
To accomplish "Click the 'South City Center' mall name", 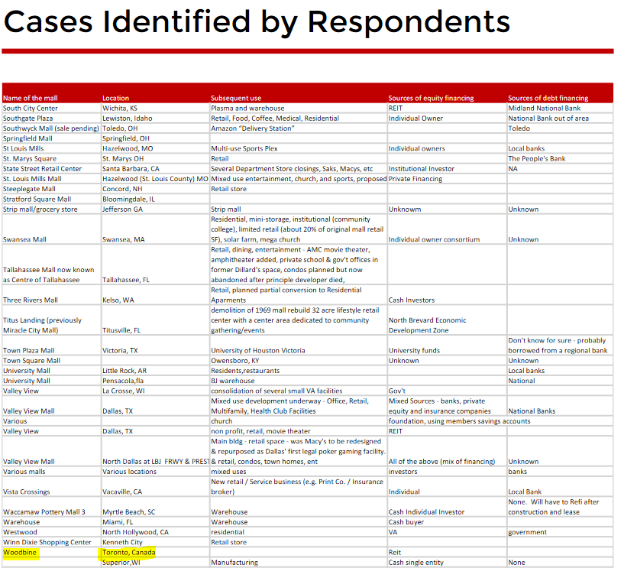I will click(31, 109).
